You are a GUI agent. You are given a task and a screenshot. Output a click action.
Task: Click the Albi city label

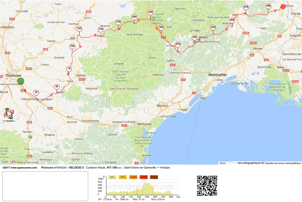pos(72,38)
